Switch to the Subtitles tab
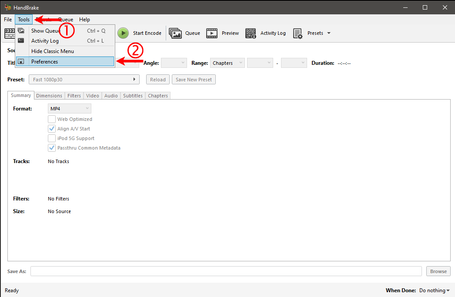The image size is (455, 297). 133,96
